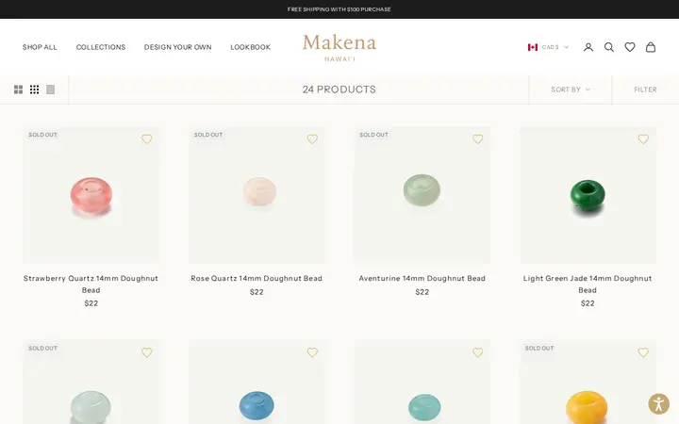Click the $22 price under Rose Quartz
This screenshot has height=424, width=679.
(x=257, y=292)
